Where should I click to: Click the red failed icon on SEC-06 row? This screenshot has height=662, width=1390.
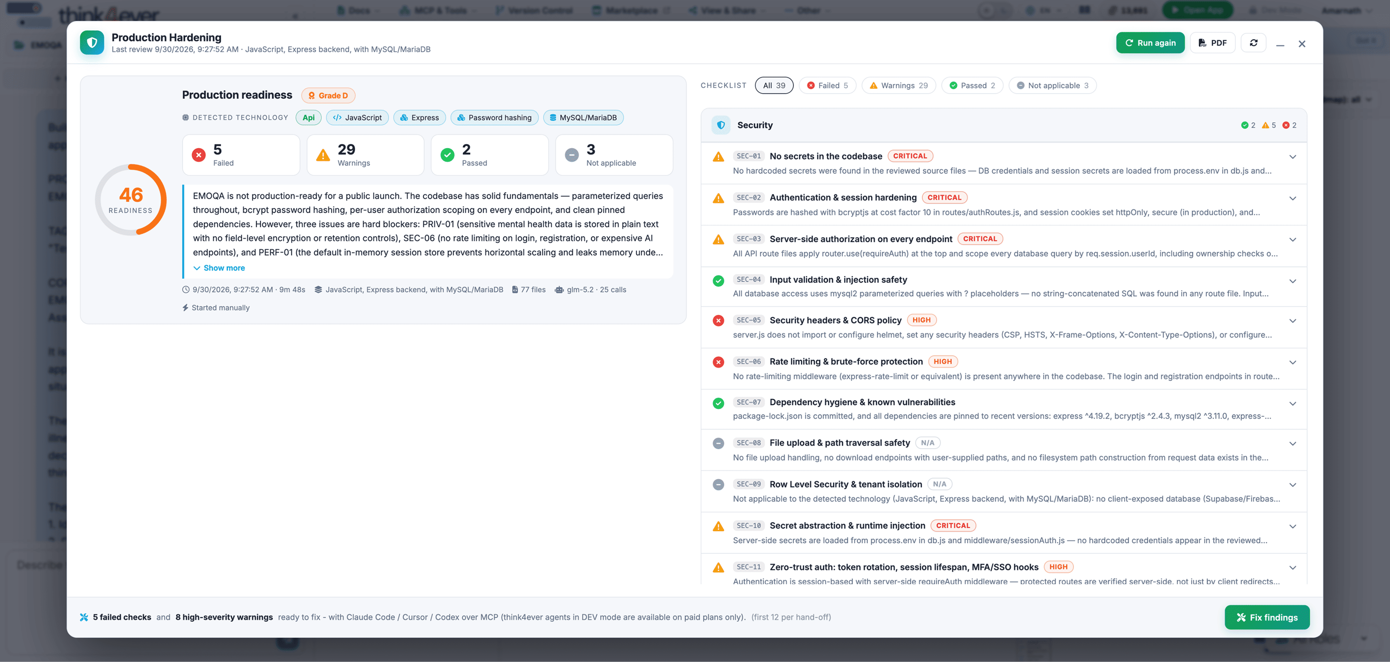(718, 362)
